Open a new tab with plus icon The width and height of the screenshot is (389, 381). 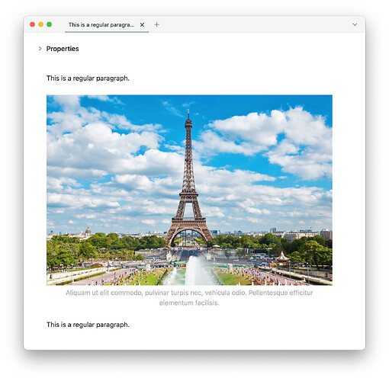(x=157, y=24)
